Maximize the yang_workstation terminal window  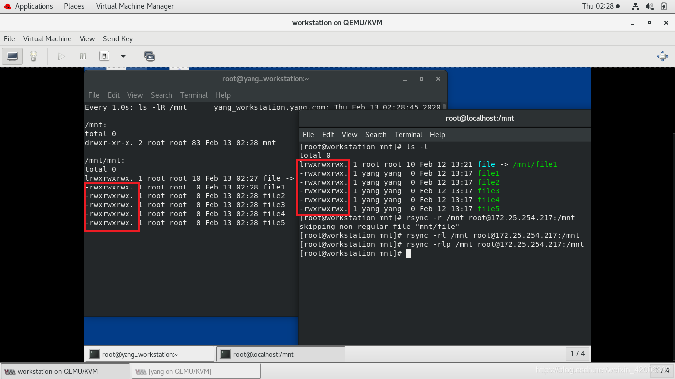422,79
